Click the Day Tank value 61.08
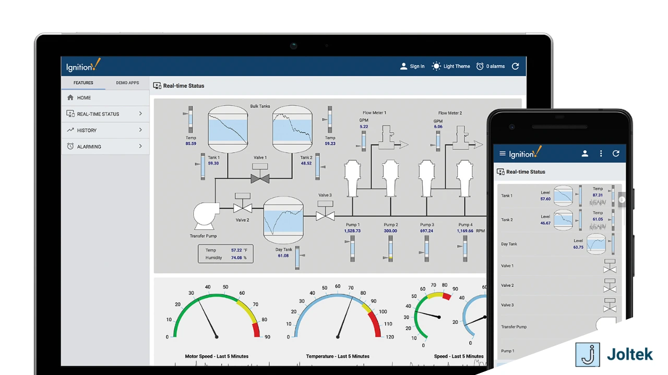 (x=283, y=256)
